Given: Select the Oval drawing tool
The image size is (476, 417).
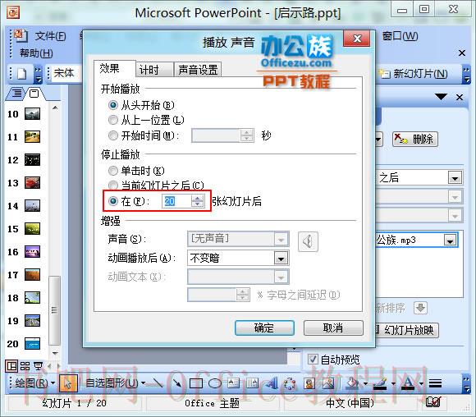Looking at the screenshot, I should (215, 383).
